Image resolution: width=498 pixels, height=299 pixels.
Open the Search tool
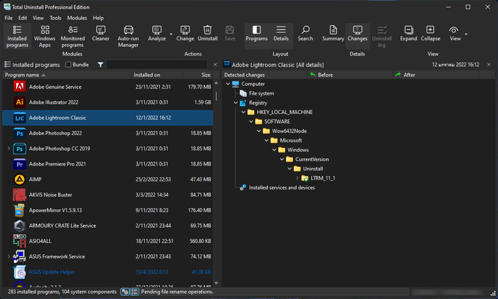(x=305, y=34)
